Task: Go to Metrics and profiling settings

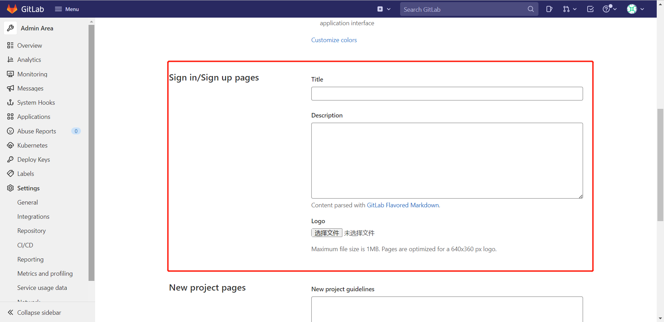Action: point(45,274)
